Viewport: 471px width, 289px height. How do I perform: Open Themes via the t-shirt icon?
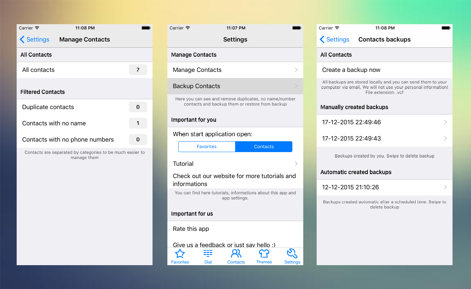tap(264, 256)
